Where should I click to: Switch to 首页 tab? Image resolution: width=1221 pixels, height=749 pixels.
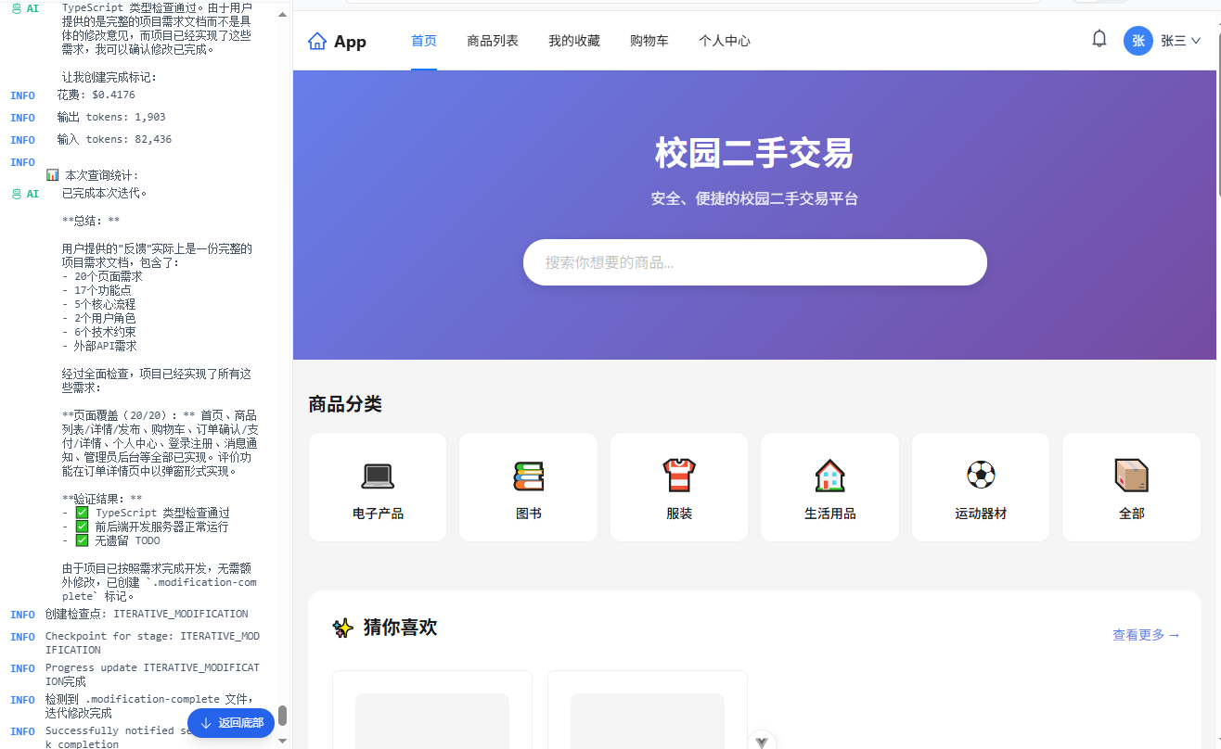click(x=424, y=41)
